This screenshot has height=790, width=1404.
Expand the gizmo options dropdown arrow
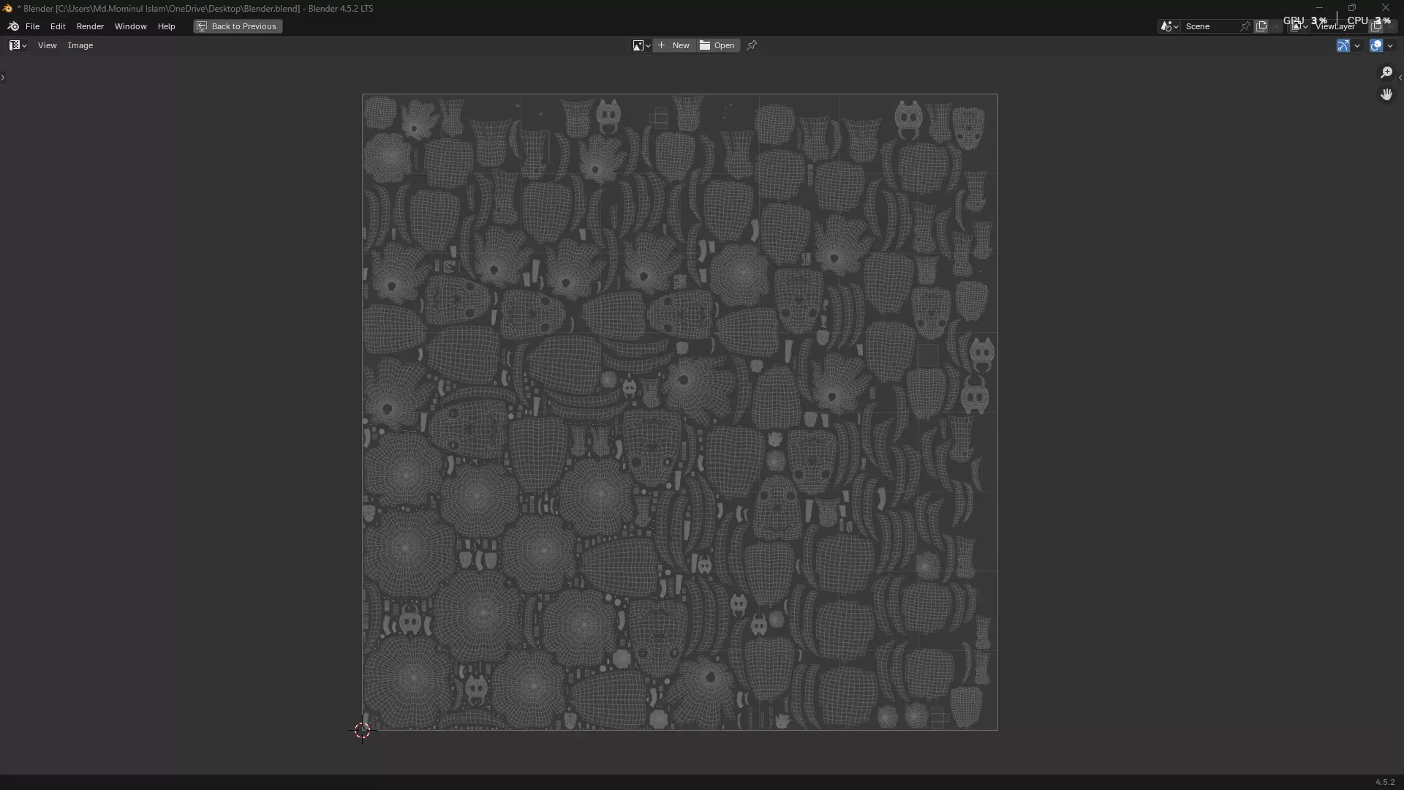click(1357, 45)
